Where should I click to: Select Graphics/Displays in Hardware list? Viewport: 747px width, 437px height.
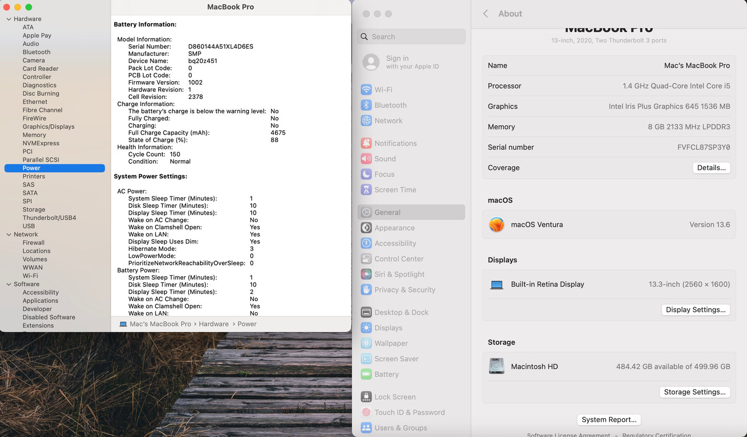pos(49,127)
